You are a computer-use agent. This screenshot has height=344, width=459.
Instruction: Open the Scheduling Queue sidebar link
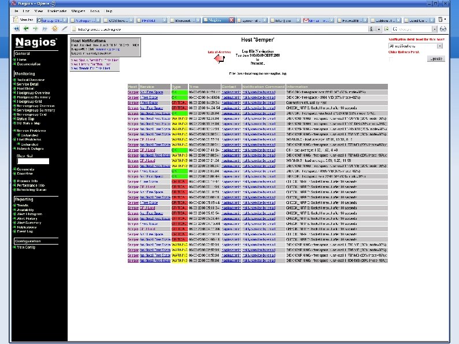(x=32, y=190)
